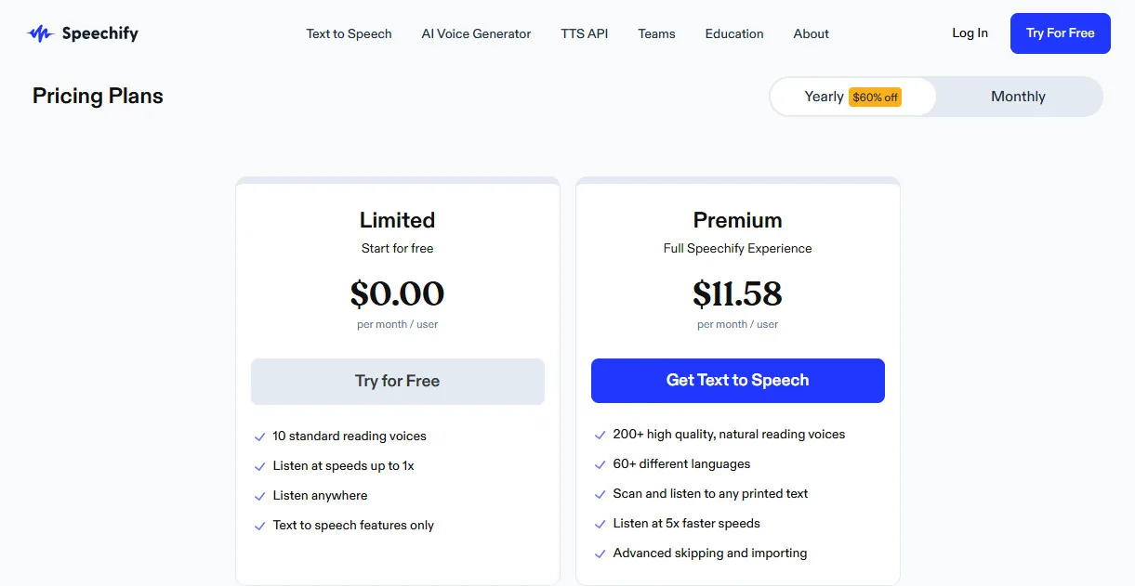
Task: Select the Yearly billing option
Action: [824, 96]
